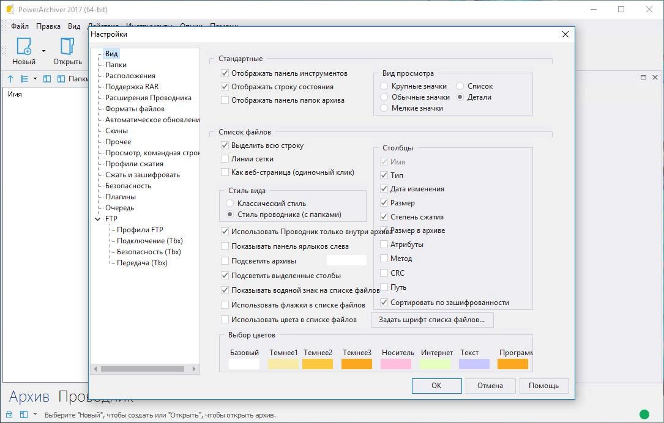This screenshot has height=423, width=664.
Task: Click the Темнее3 orange swatch
Action: (357, 364)
